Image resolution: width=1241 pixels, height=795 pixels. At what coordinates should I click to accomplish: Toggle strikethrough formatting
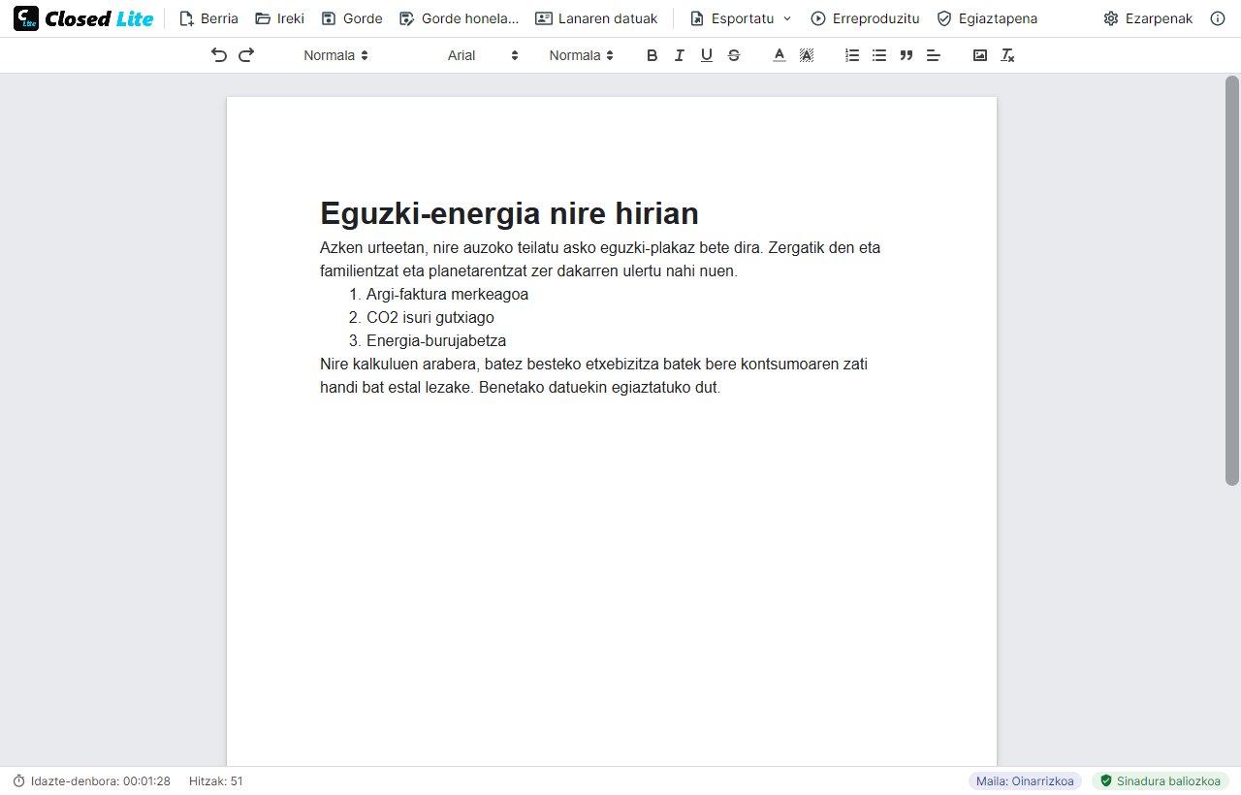734,55
